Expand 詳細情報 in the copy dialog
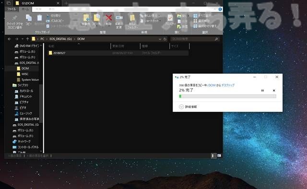 [x=188, y=107]
